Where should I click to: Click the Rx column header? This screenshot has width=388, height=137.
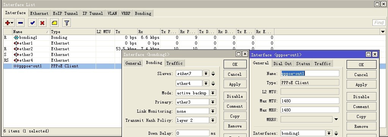point(149,32)
